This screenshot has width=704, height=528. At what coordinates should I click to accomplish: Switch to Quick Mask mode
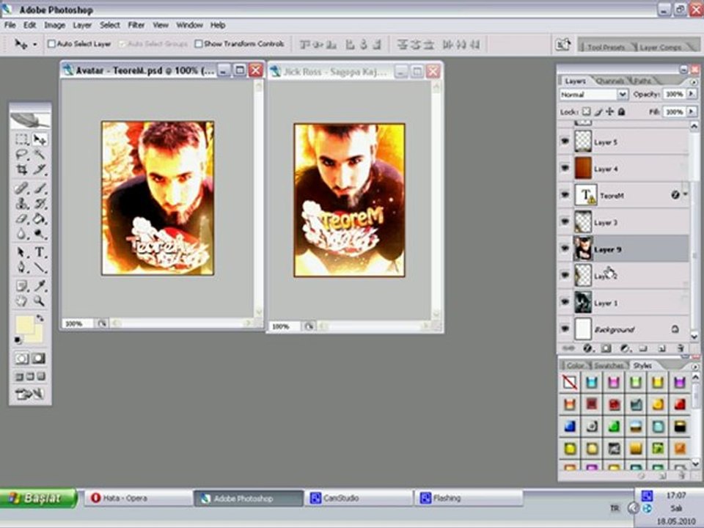click(x=39, y=359)
